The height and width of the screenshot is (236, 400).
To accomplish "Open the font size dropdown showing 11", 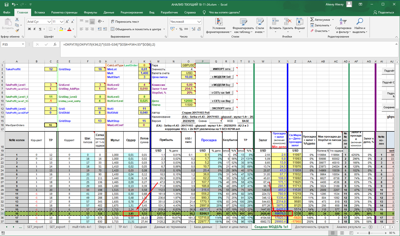I will 62,22.
